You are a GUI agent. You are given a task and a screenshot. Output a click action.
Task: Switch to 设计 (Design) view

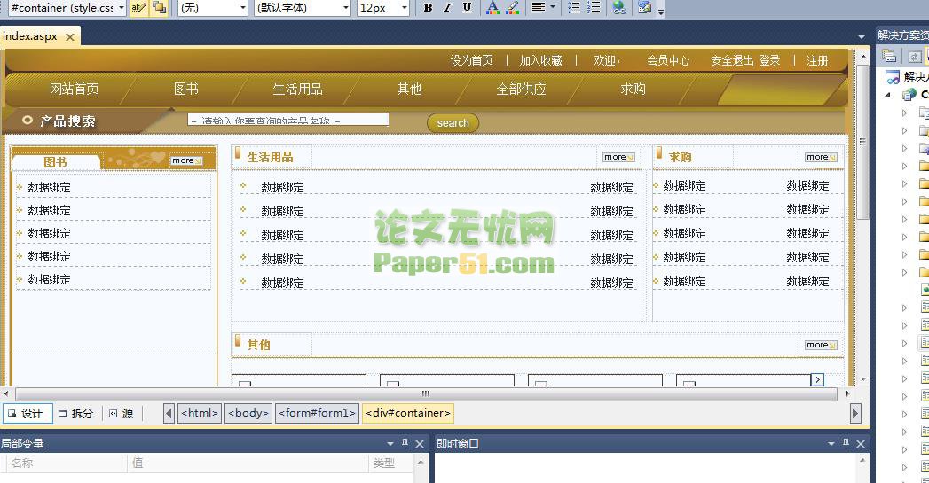pos(28,413)
